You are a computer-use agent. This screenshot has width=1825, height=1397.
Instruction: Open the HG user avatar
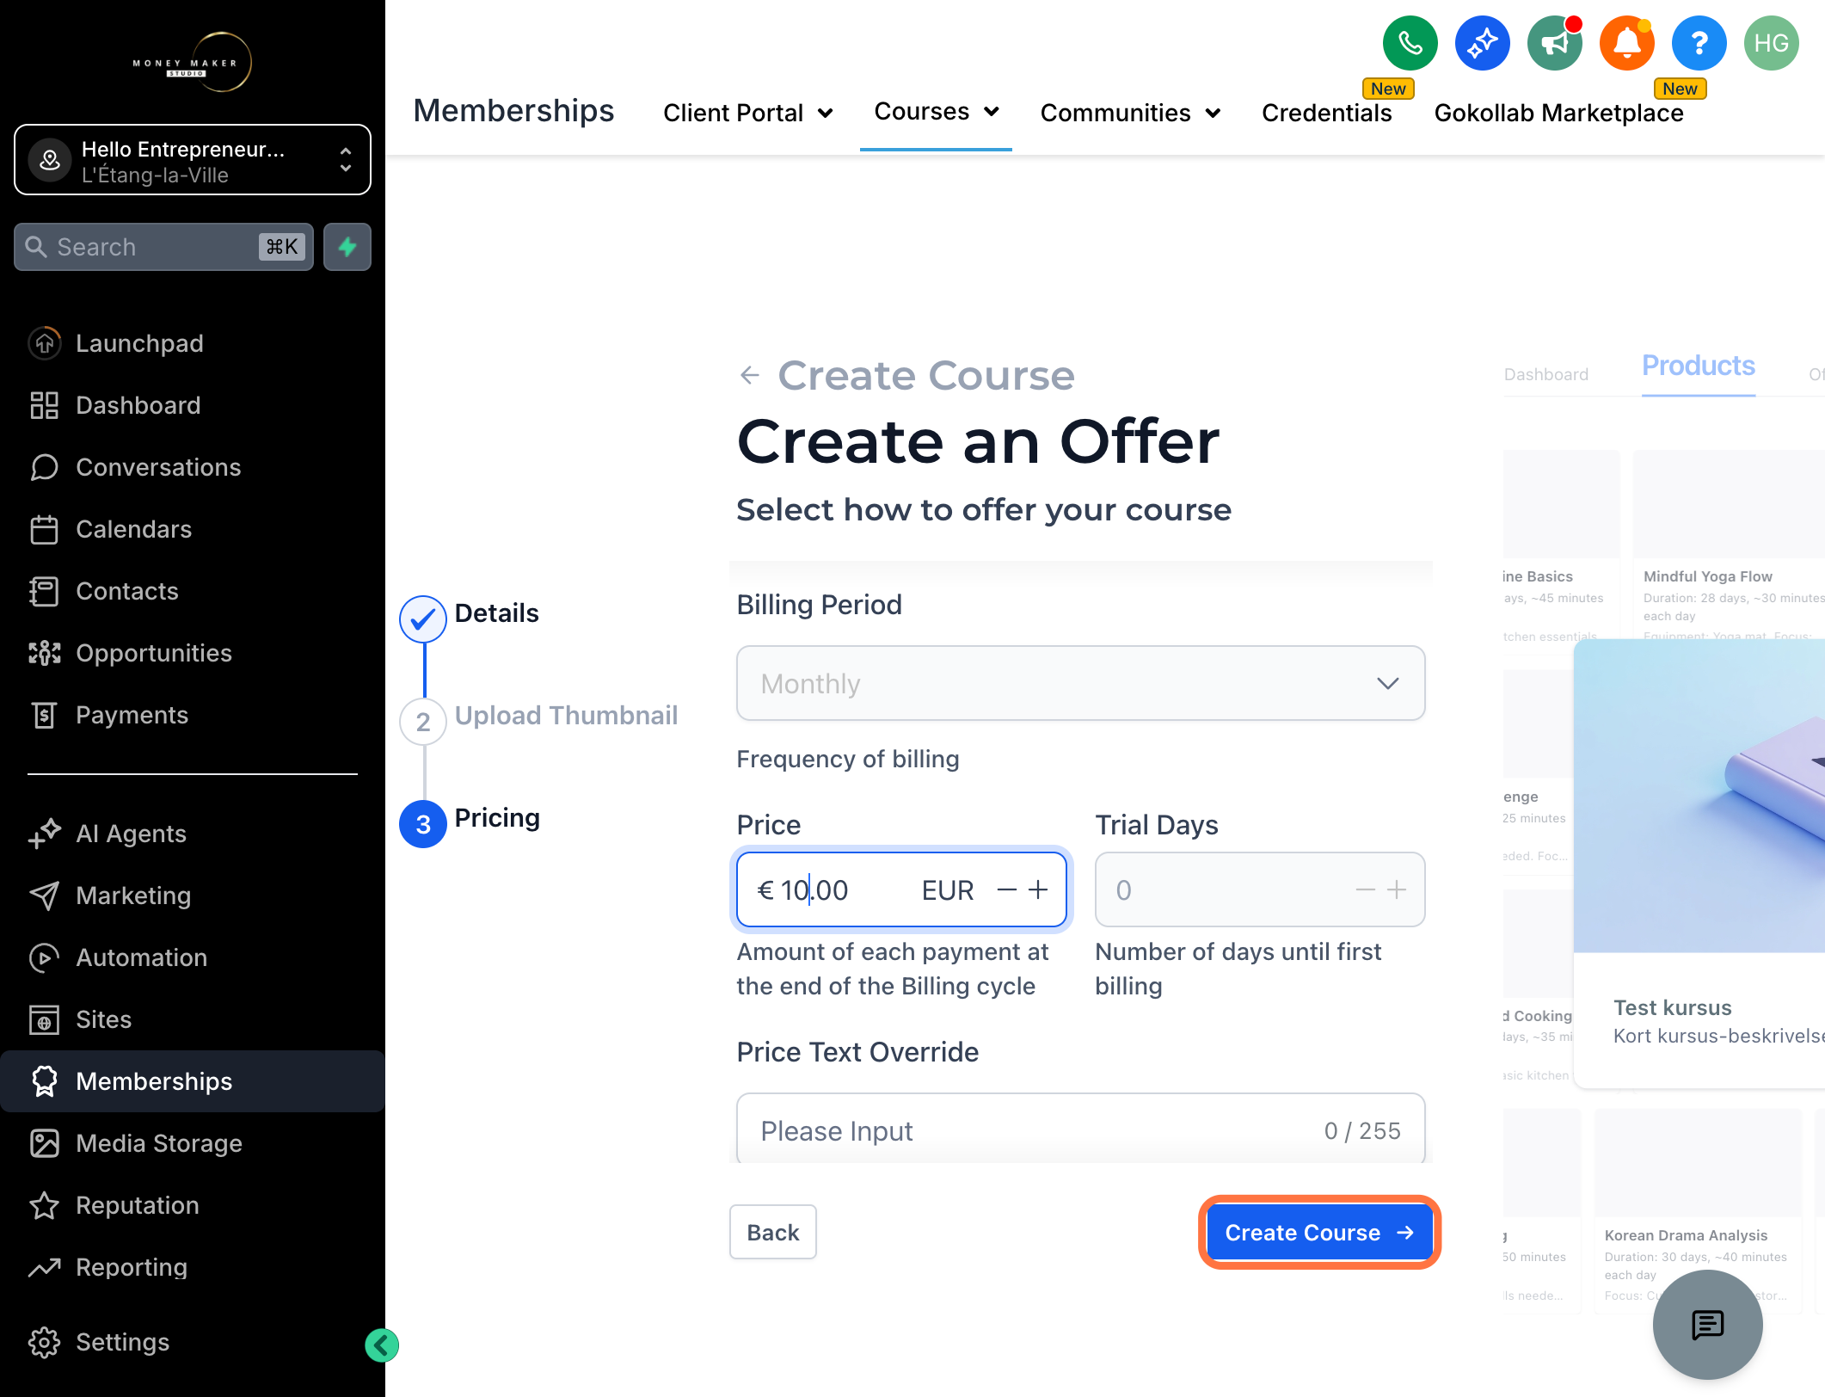pos(1771,43)
